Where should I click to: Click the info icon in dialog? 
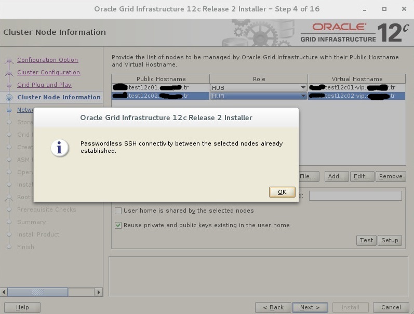(60, 148)
